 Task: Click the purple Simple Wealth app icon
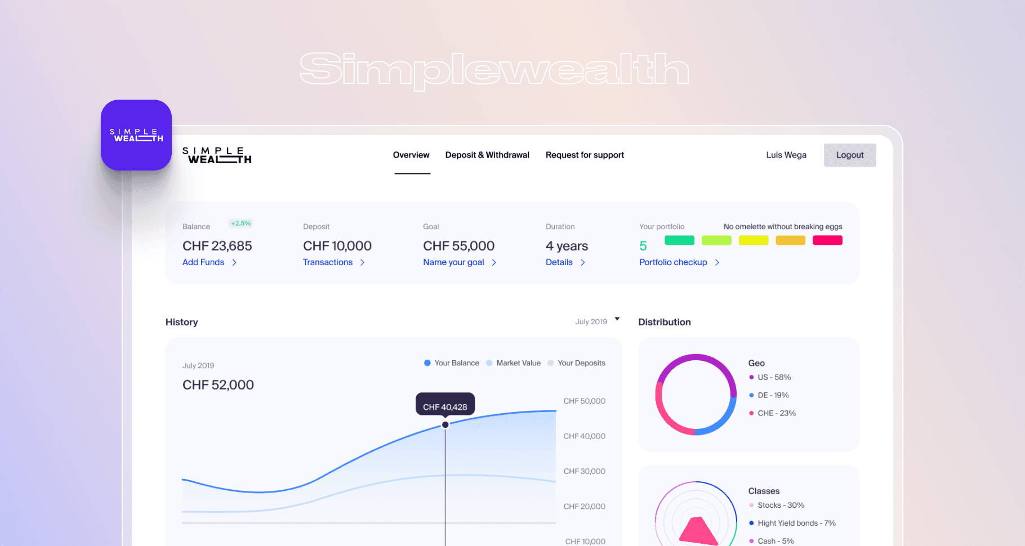[x=136, y=135]
